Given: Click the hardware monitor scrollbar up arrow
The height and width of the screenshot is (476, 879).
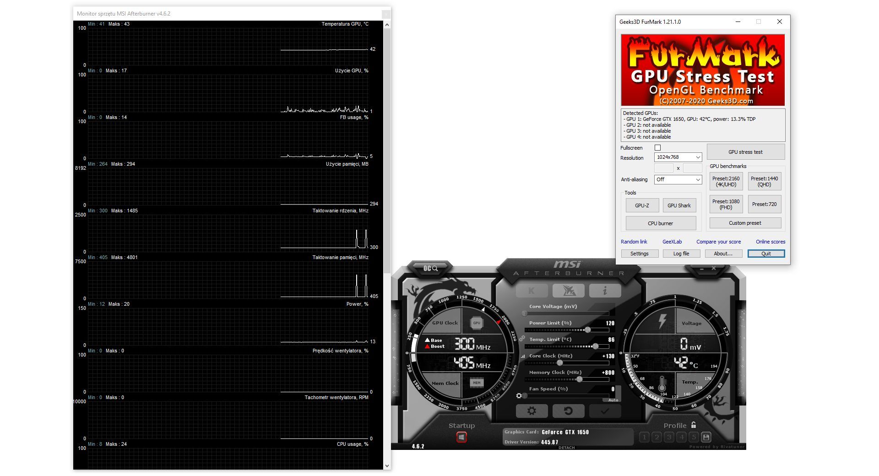Looking at the screenshot, I should pos(387,25).
